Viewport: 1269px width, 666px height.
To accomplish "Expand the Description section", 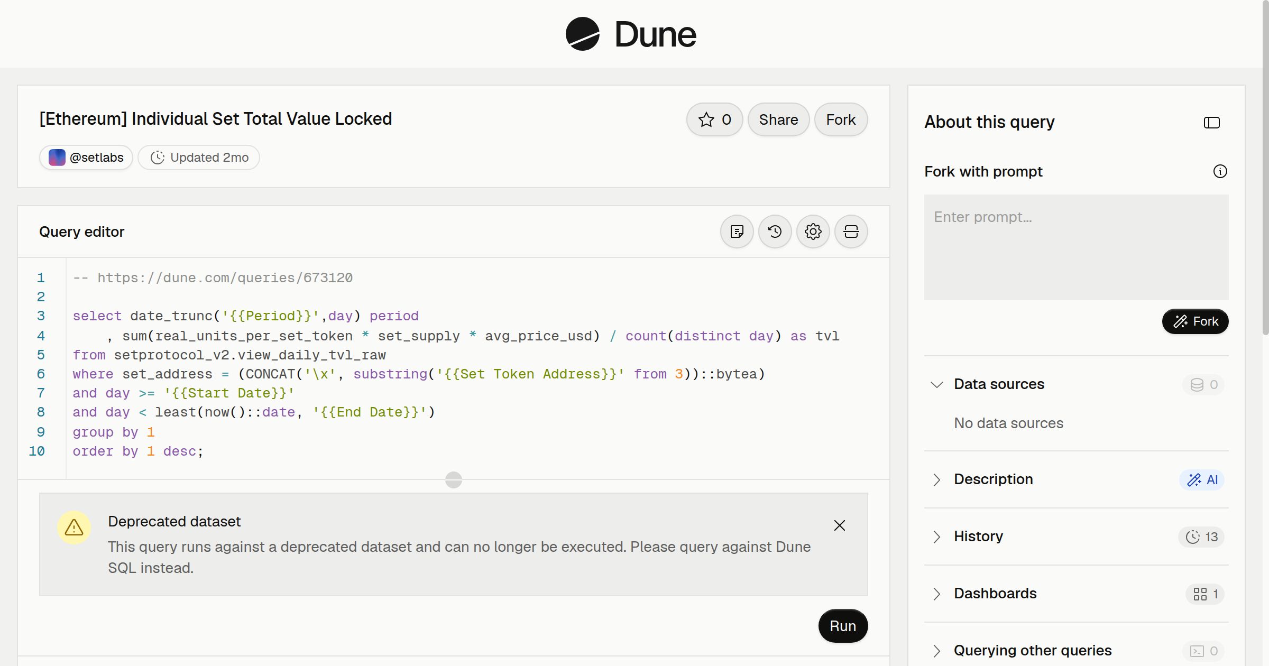I will coord(936,479).
